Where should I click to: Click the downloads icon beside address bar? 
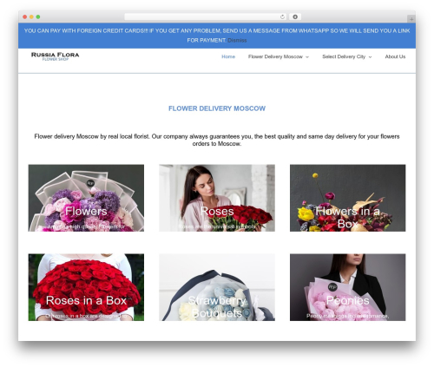[x=295, y=16]
